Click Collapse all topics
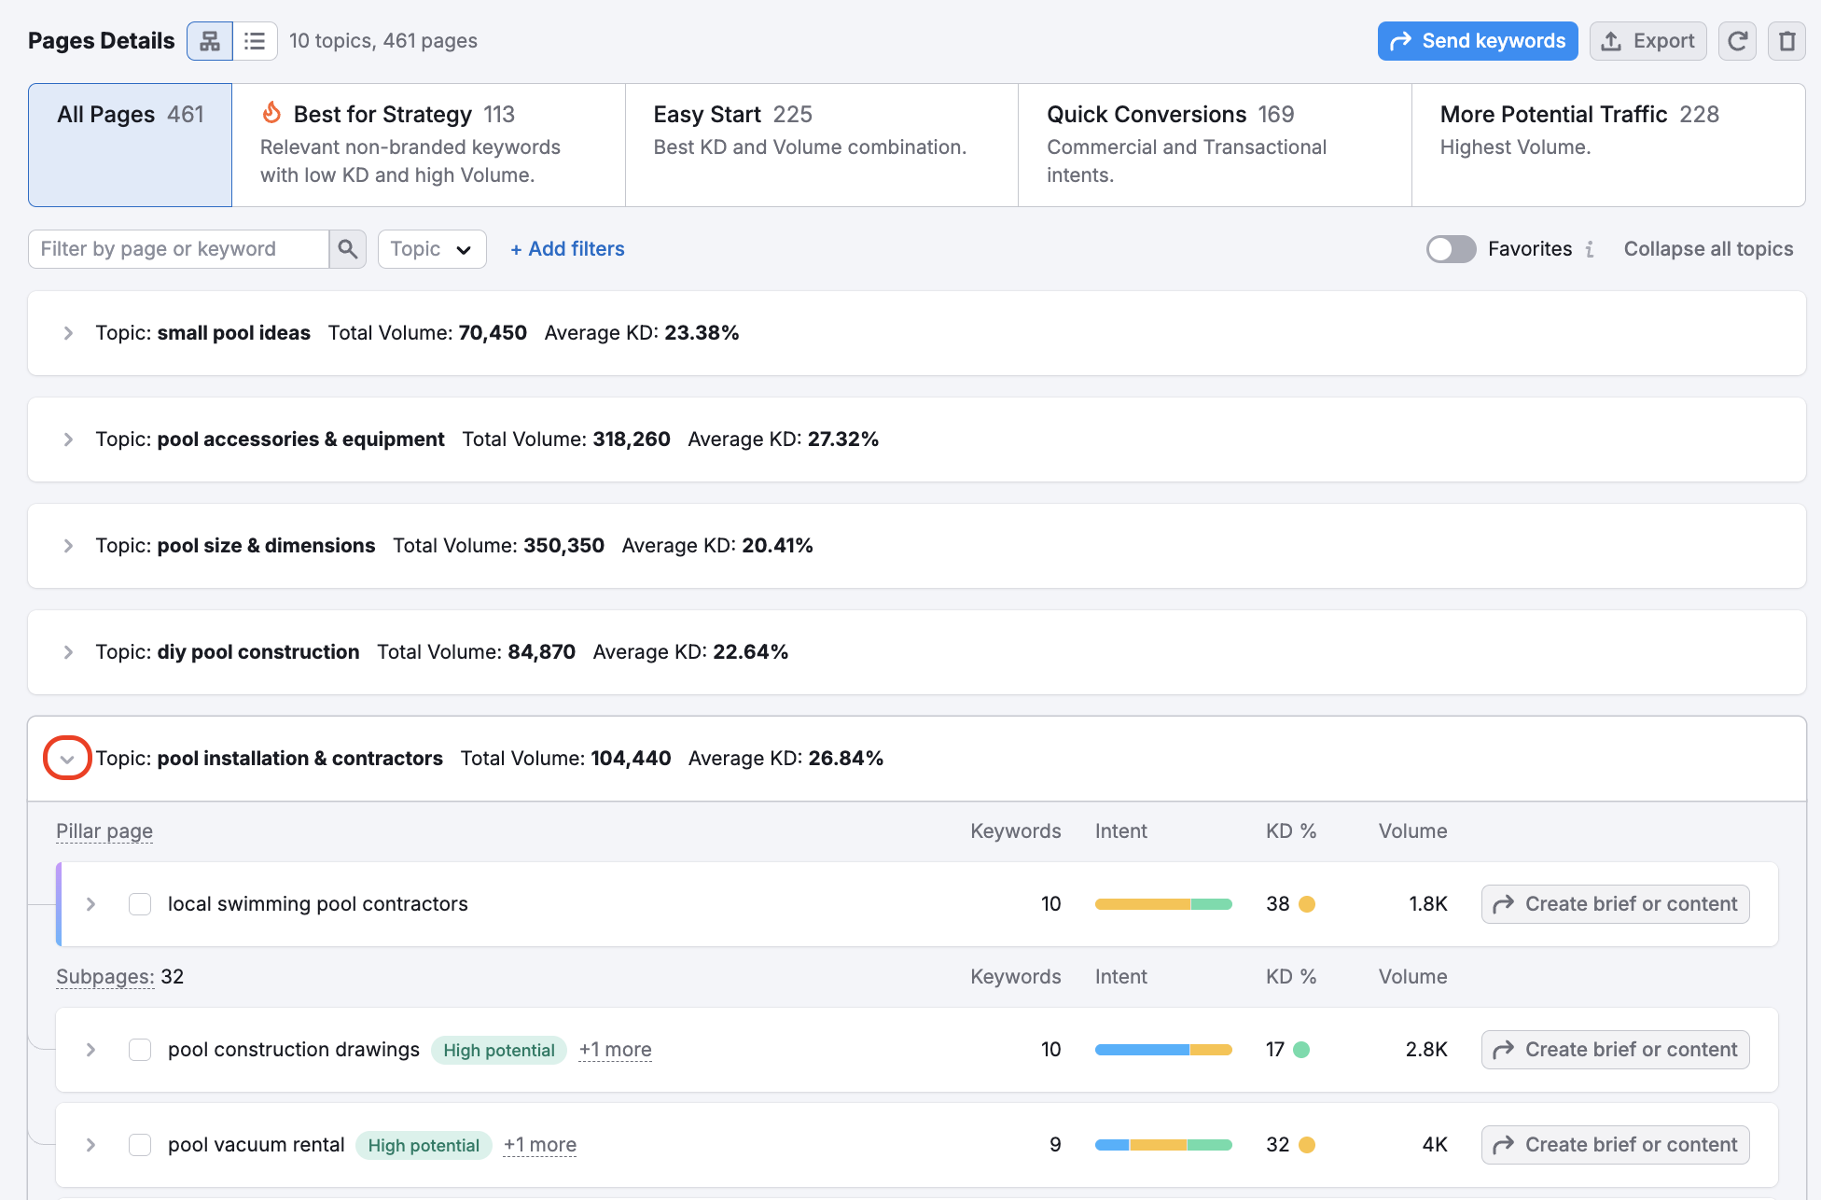 (x=1708, y=249)
